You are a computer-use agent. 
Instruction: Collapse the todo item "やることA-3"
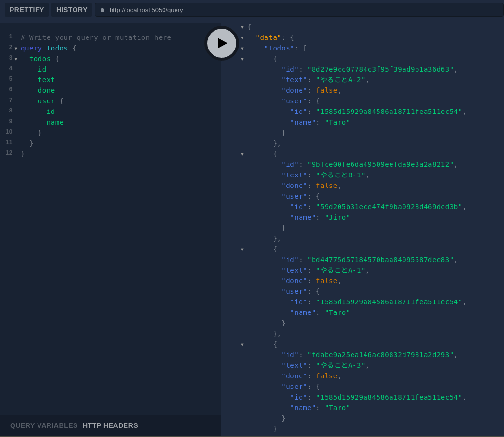(x=242, y=344)
